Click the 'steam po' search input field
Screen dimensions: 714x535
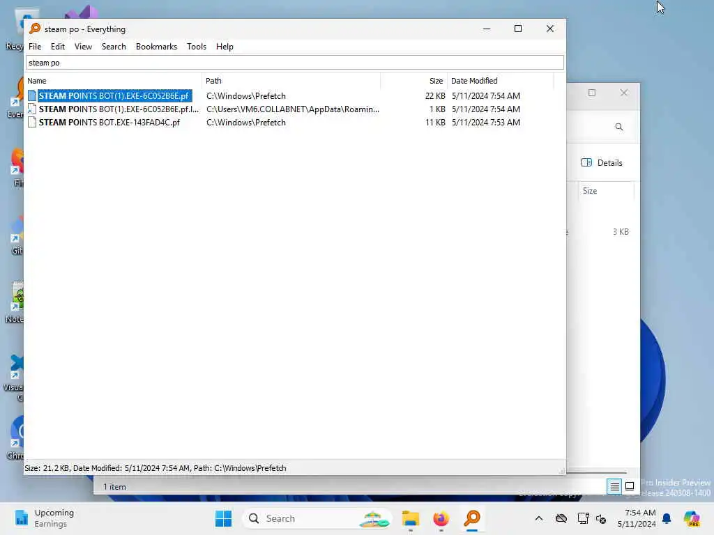point(295,63)
